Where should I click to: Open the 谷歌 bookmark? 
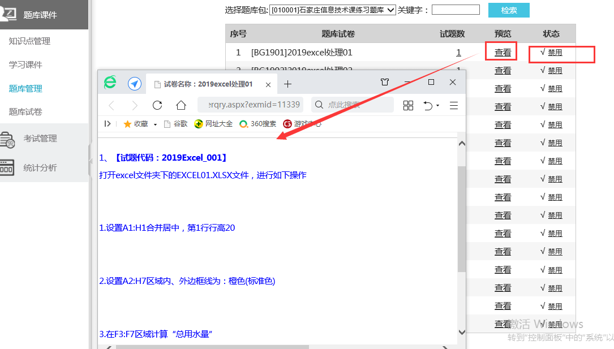pos(176,124)
